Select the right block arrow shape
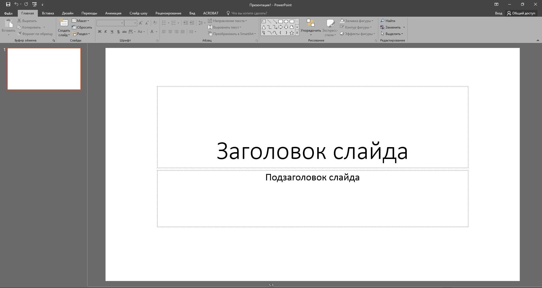 tap(280, 27)
